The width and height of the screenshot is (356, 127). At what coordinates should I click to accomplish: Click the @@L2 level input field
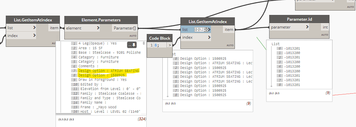199,29
